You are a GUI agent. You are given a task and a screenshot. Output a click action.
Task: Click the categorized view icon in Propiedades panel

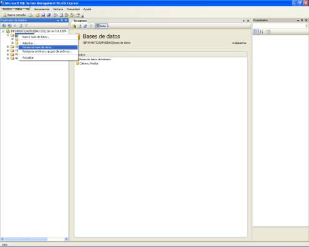tap(256, 32)
